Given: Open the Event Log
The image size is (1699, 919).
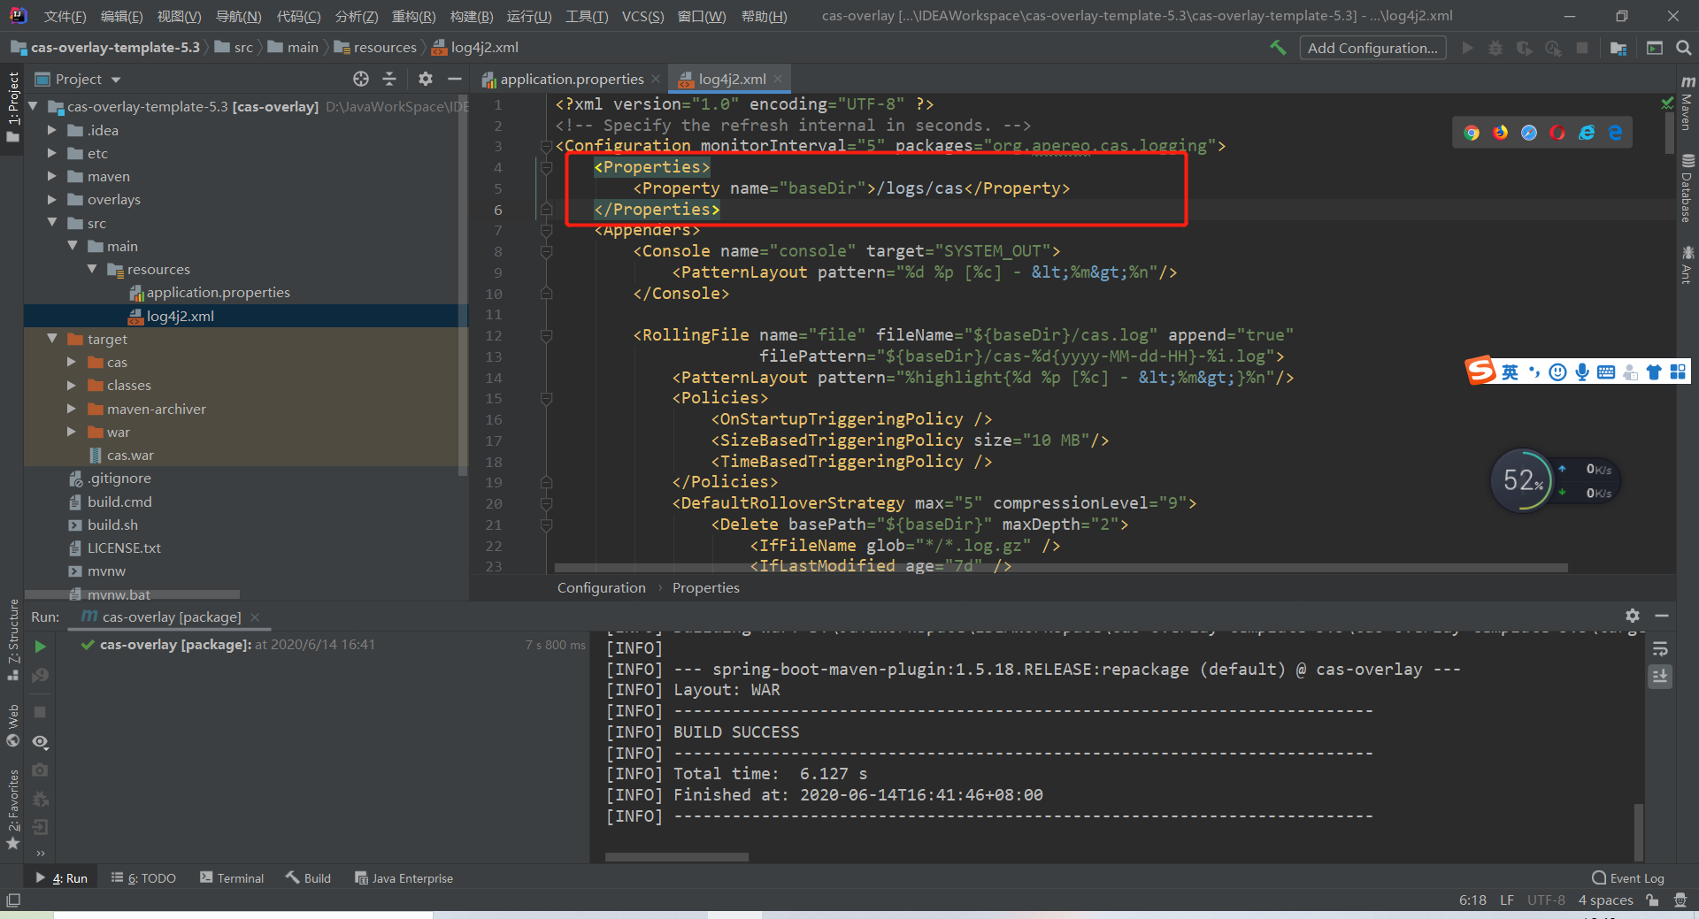Looking at the screenshot, I should [1628, 878].
